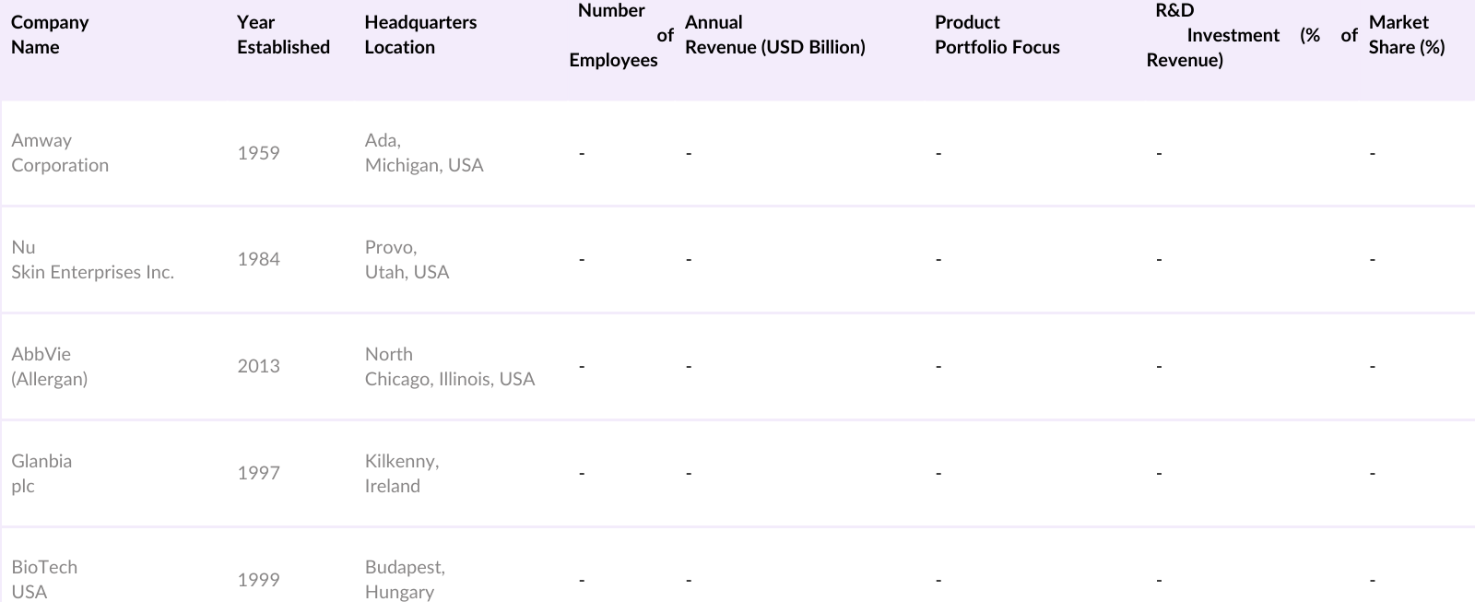Click the Budapest, Hungary headquarters cell

[405, 580]
